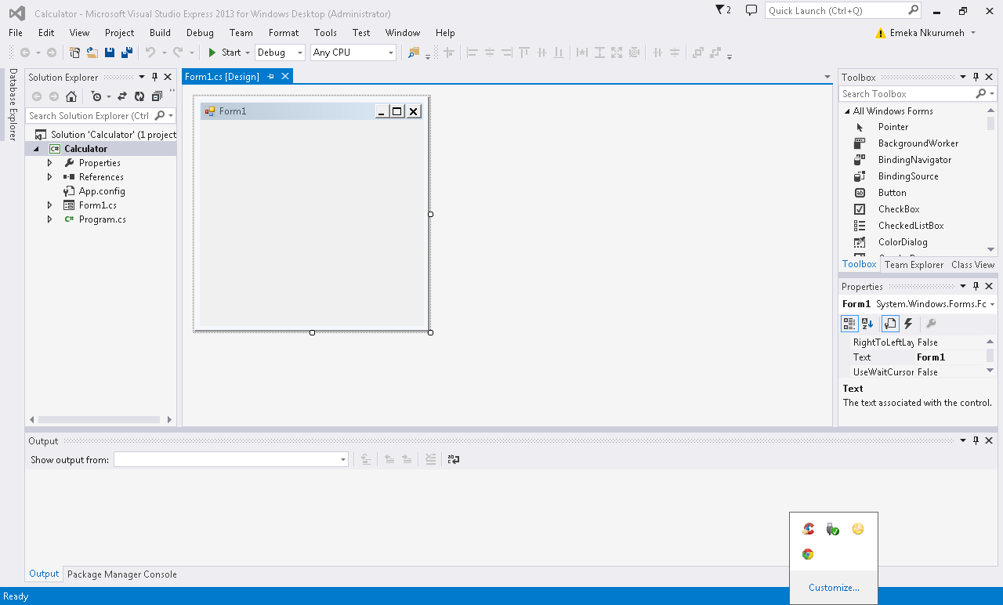
Task: Open the Format menu
Action: pos(284,33)
